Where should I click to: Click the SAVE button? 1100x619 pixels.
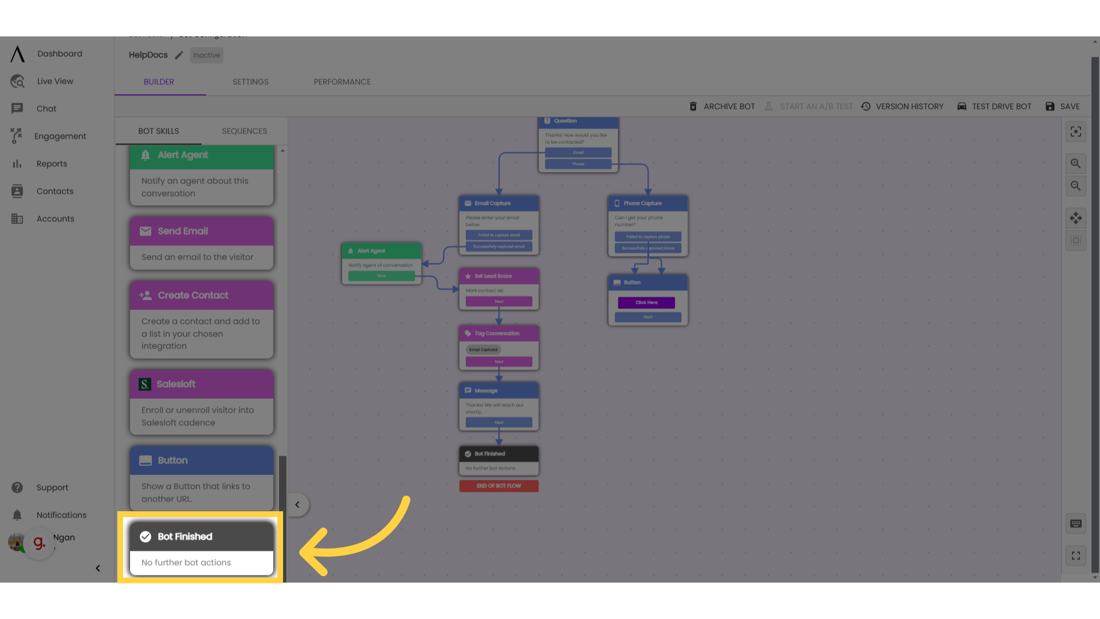click(x=1063, y=107)
